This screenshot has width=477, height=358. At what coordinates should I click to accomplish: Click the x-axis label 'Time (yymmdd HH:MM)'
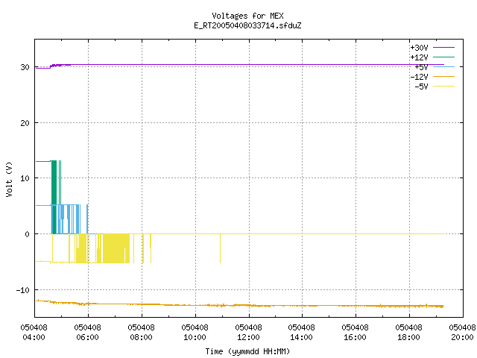click(x=247, y=351)
